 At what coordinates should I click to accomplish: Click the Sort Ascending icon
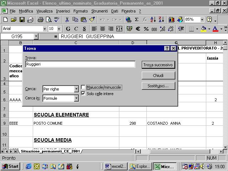coord(153,20)
